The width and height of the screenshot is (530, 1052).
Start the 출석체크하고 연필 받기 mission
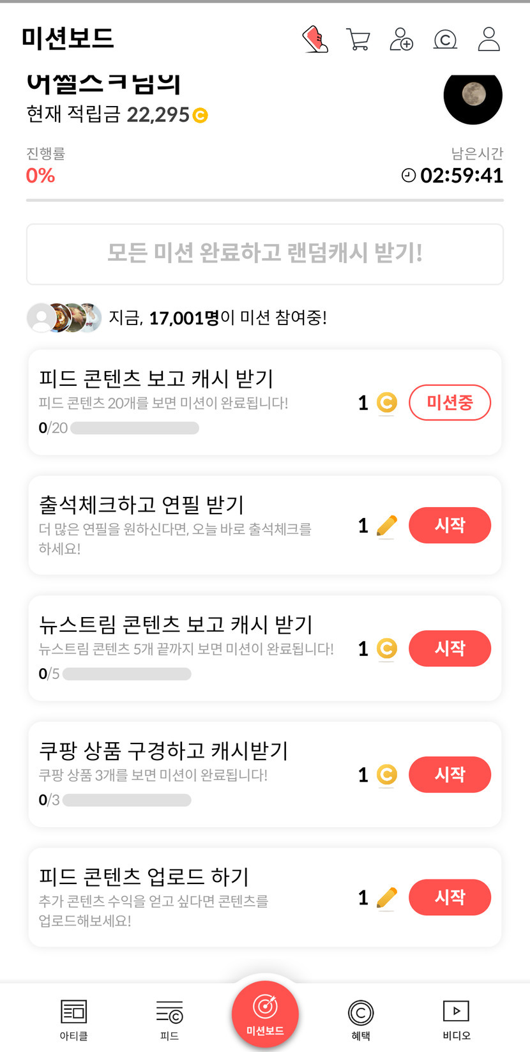(450, 525)
